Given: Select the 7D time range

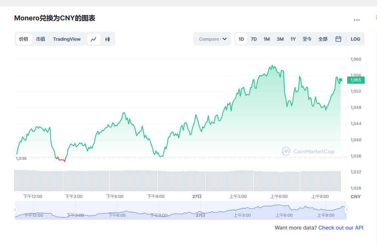Looking at the screenshot, I should pos(254,39).
